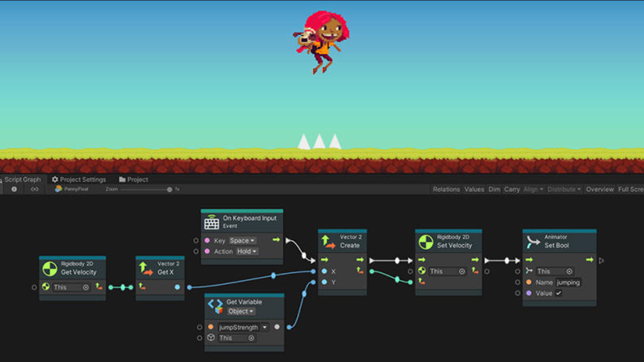This screenshot has width=644, height=362.
Task: Click the jumping name field on Set Bool
Action: [x=568, y=282]
